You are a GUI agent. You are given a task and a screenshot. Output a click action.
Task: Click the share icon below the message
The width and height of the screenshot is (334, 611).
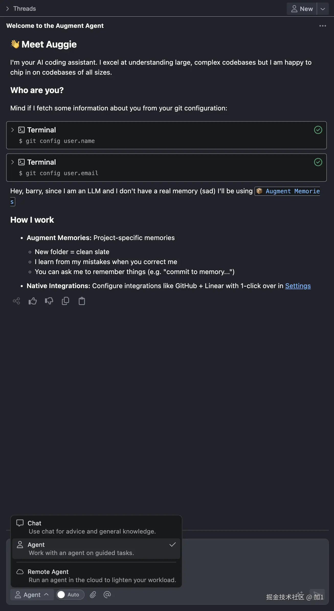click(x=16, y=301)
